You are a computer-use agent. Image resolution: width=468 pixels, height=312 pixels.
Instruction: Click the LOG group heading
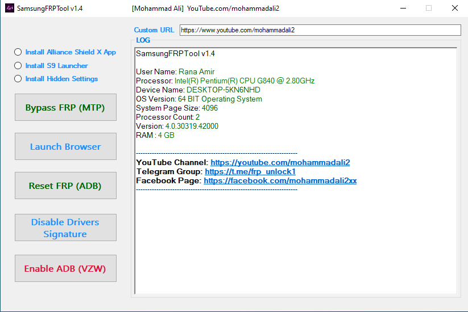pyautogui.click(x=143, y=40)
